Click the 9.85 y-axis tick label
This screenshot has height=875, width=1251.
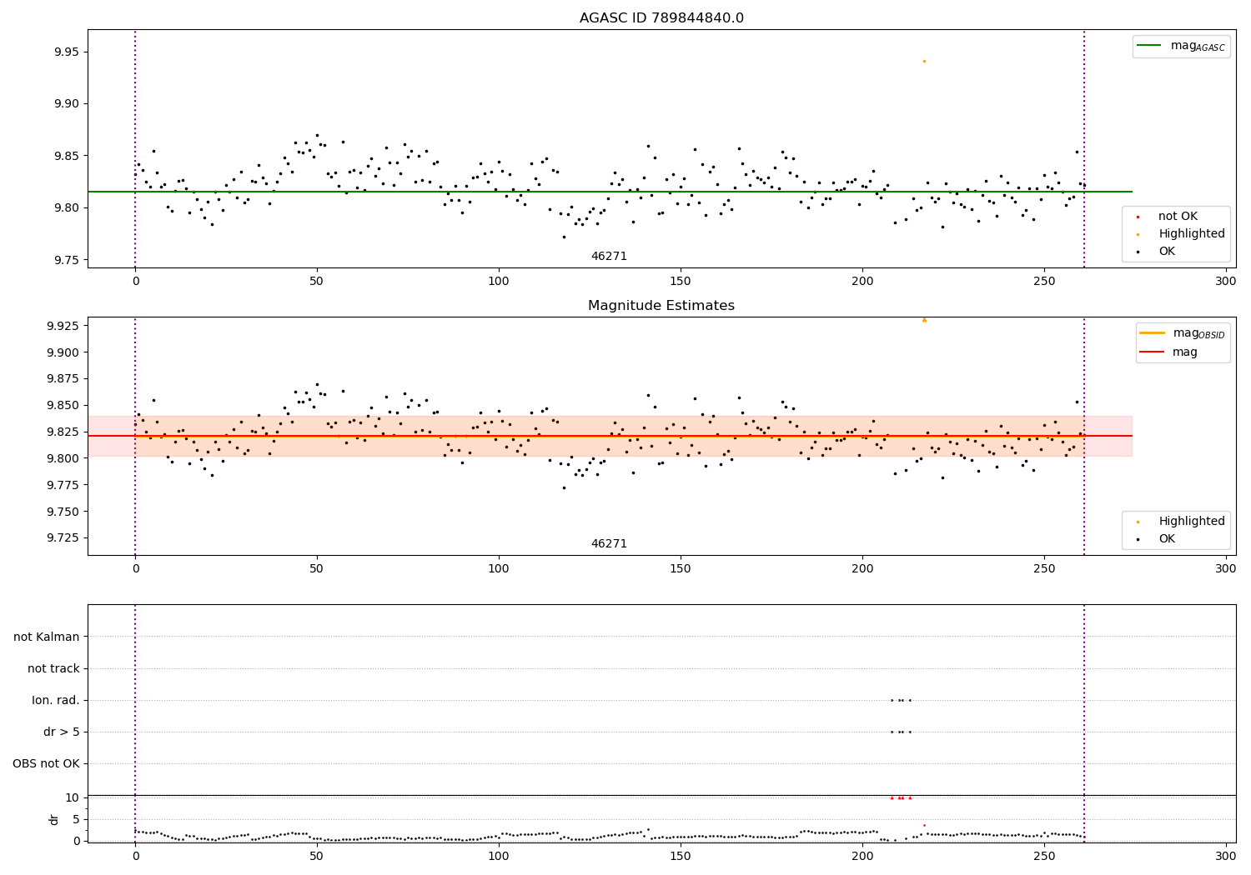(66, 157)
